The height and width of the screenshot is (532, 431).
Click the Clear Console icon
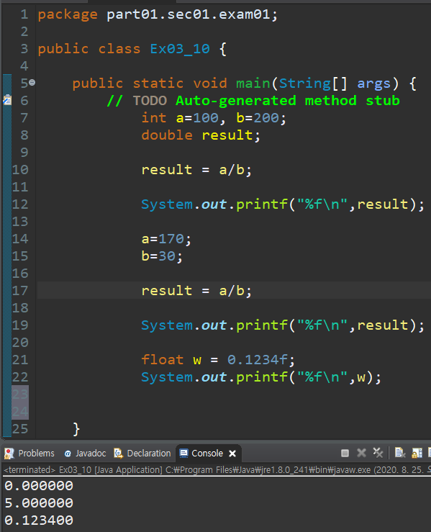400,453
